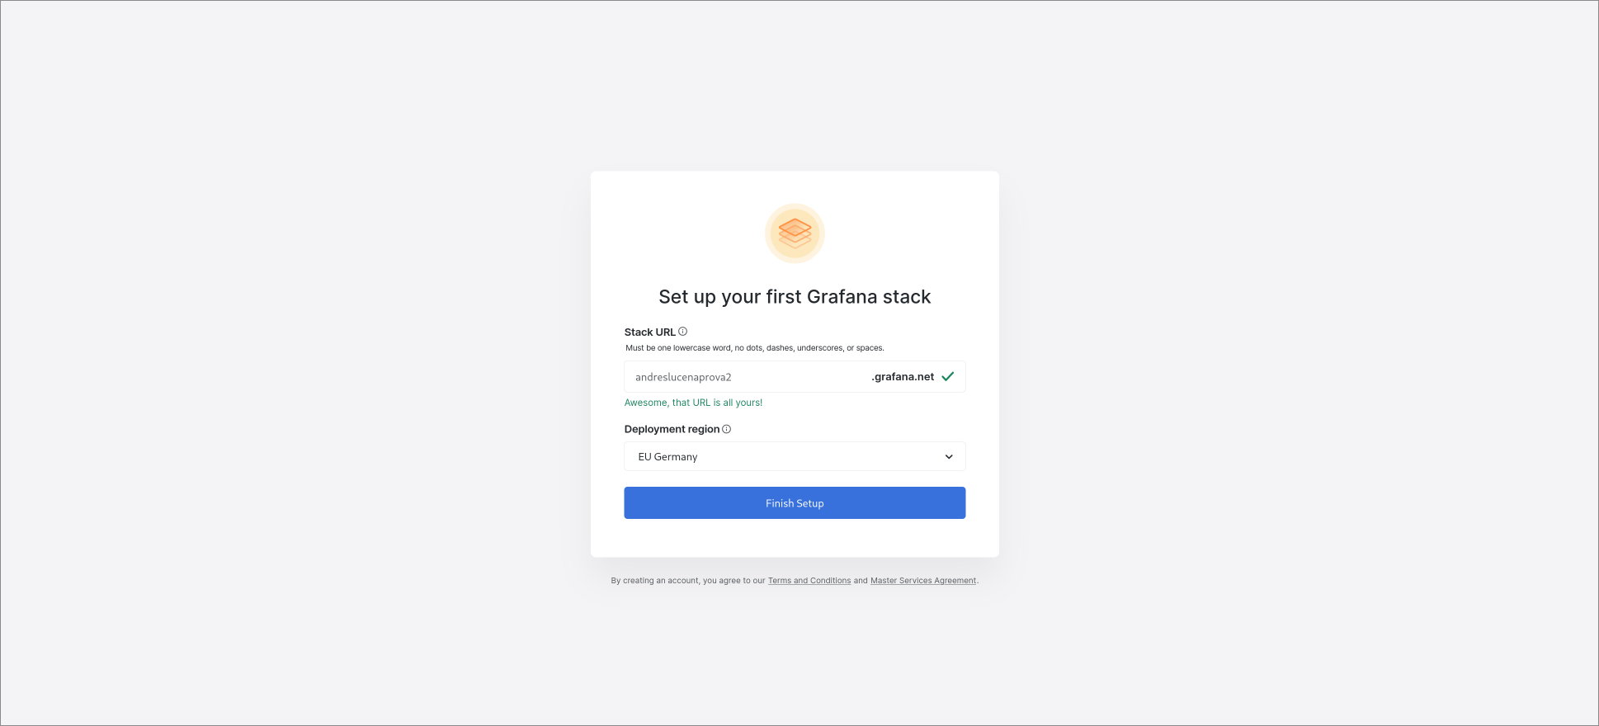Screen dimensions: 1599x726
Task: Open the Terms and Conditions link
Action: [809, 580]
